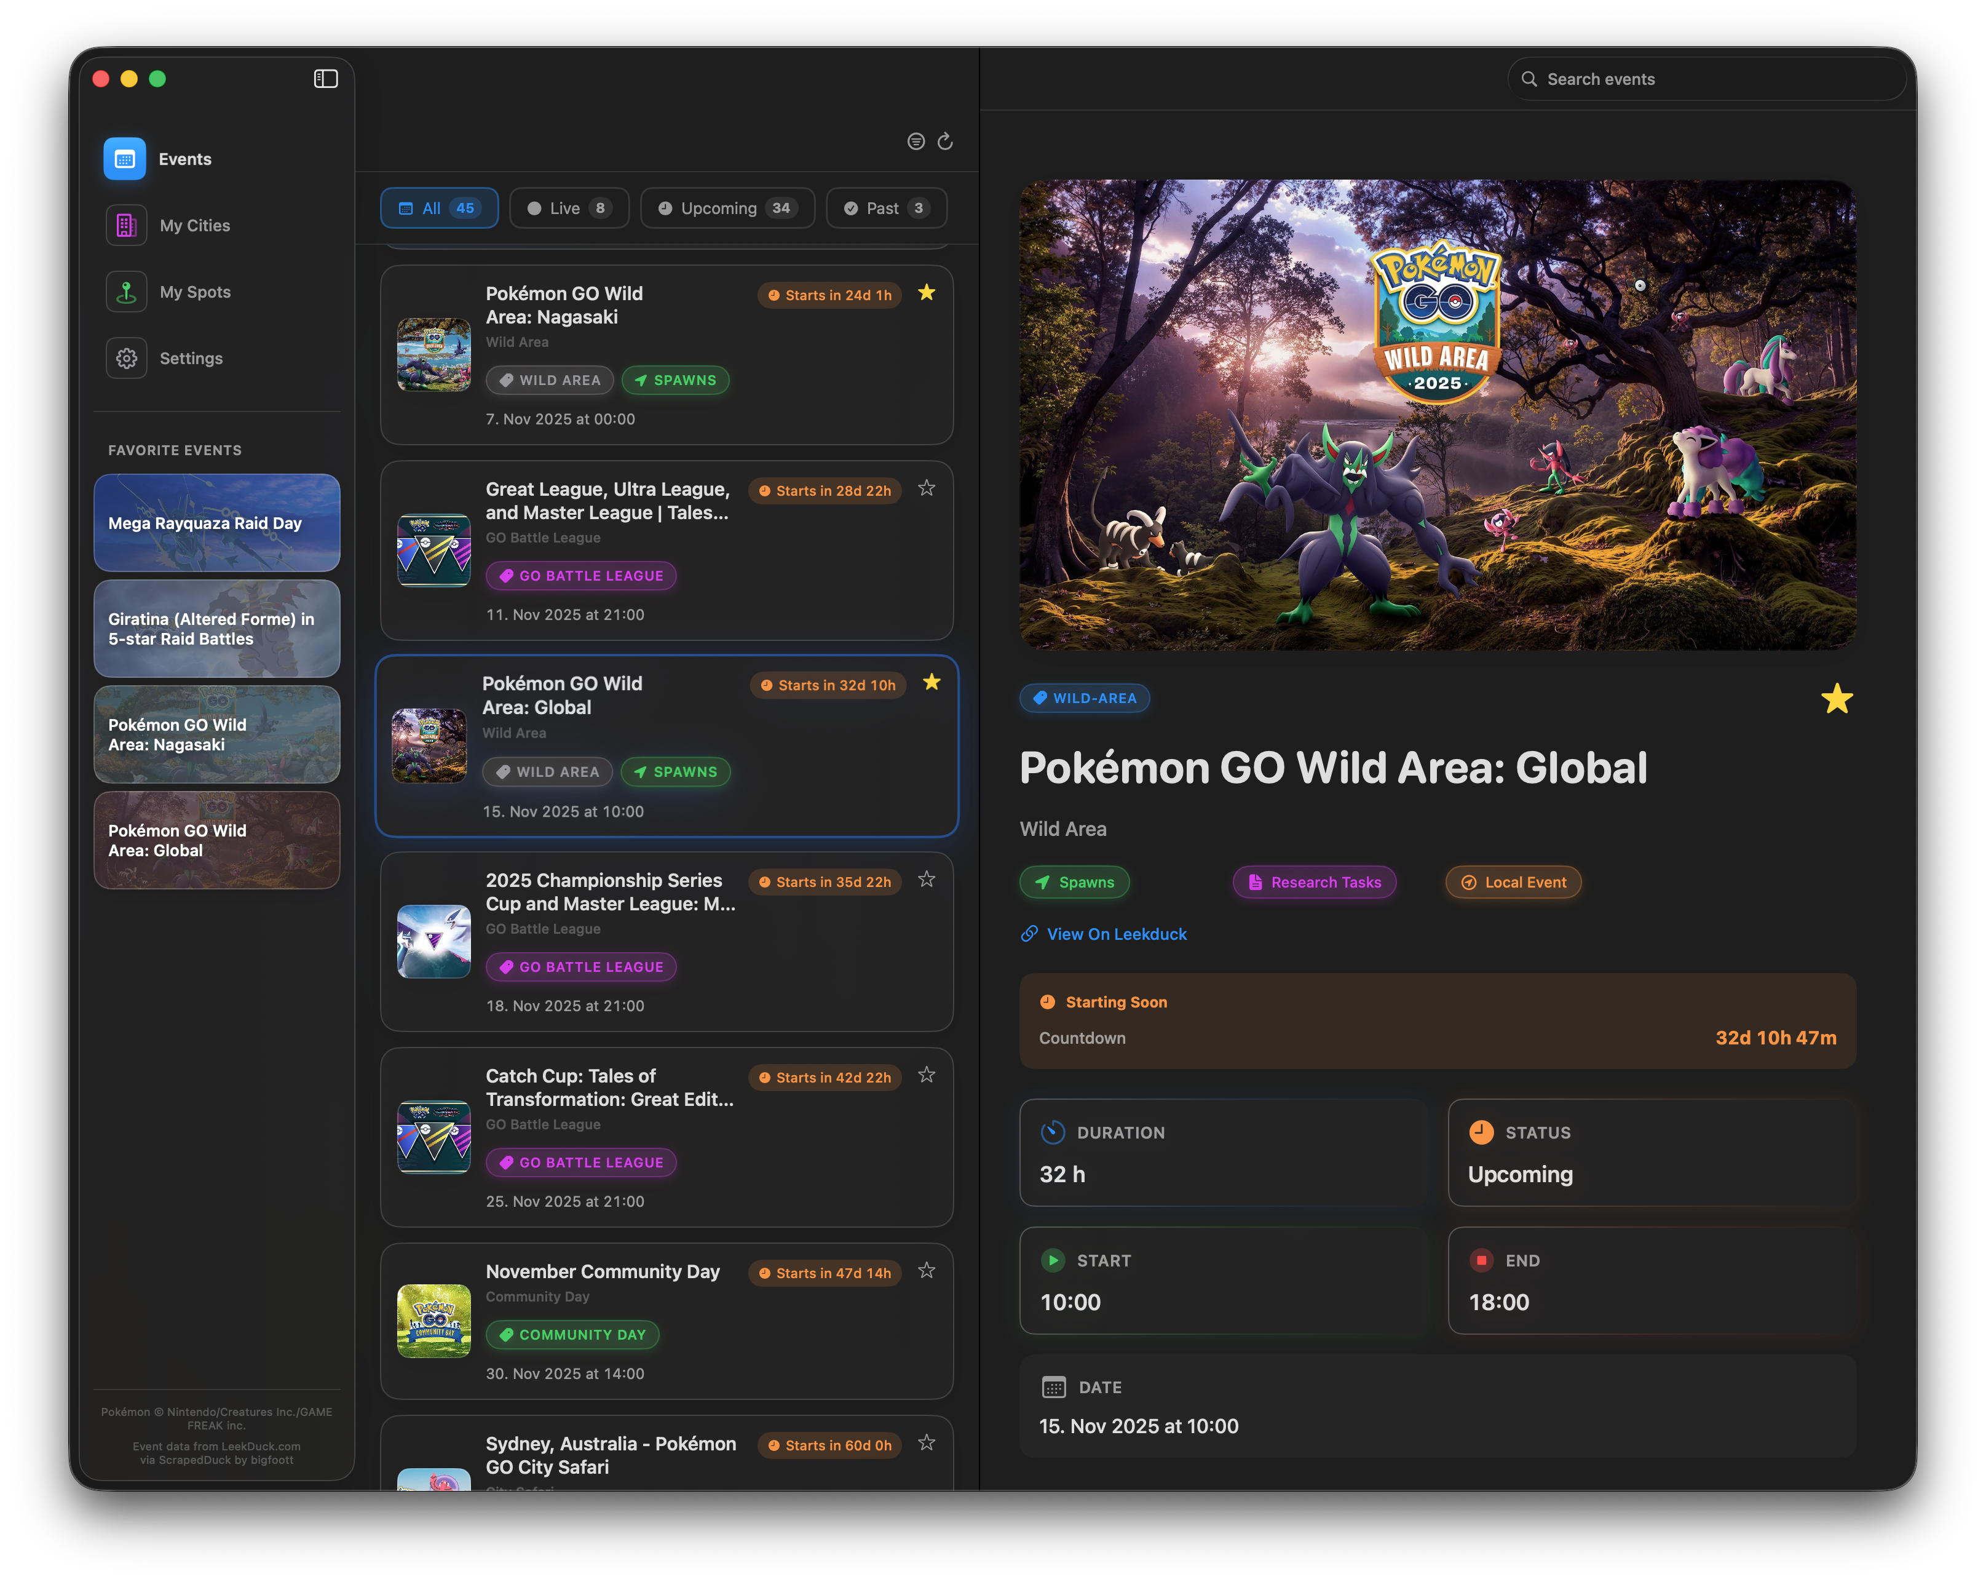Click the refresh events icon

(x=944, y=141)
